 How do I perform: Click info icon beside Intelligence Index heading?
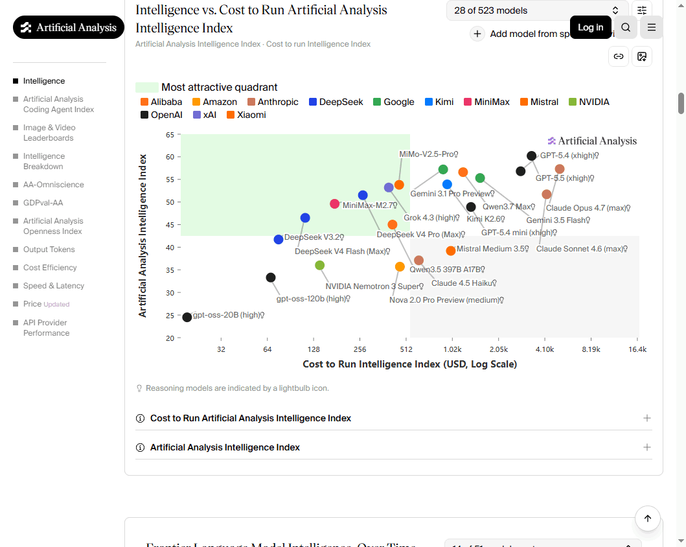point(140,448)
